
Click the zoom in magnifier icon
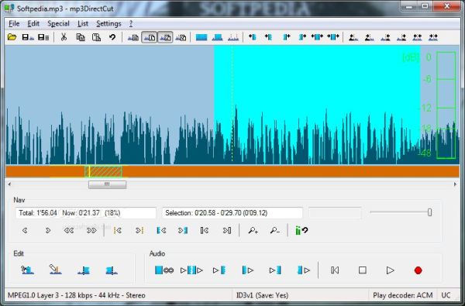click(253, 230)
